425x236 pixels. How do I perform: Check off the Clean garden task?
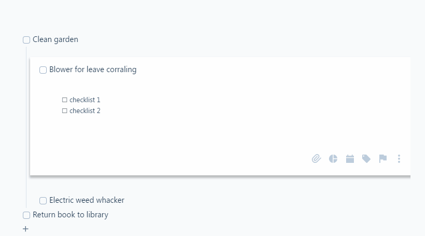26,40
